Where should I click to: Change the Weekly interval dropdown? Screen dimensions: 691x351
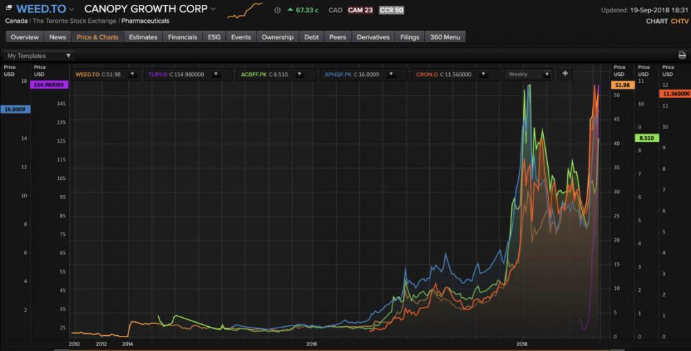click(528, 74)
